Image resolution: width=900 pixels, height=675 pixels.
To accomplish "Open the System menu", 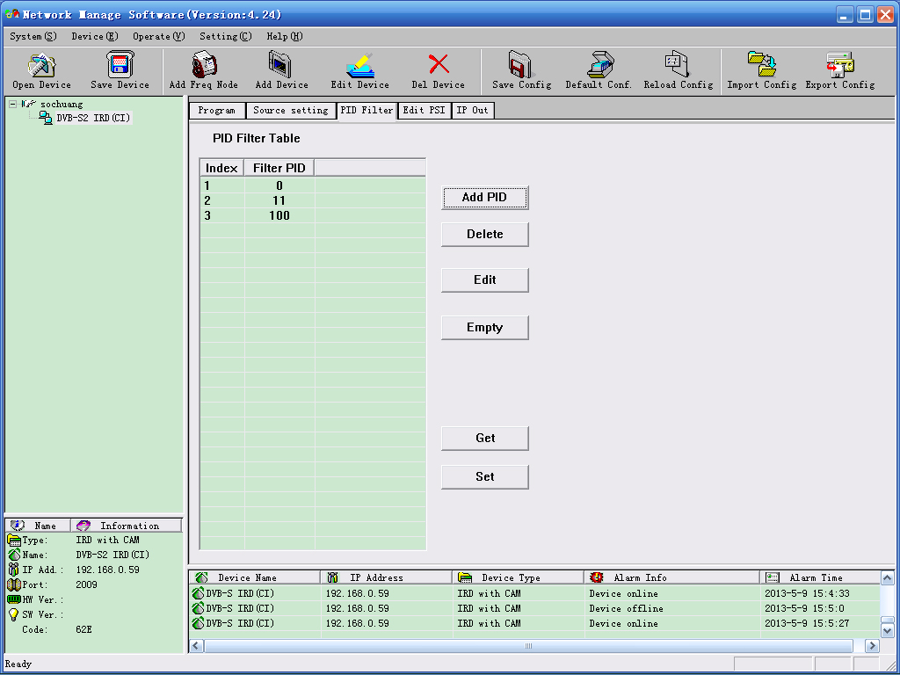I will click(33, 36).
